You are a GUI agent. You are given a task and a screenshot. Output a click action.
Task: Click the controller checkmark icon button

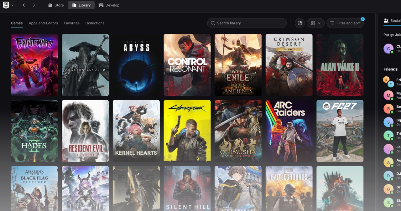tap(300, 23)
